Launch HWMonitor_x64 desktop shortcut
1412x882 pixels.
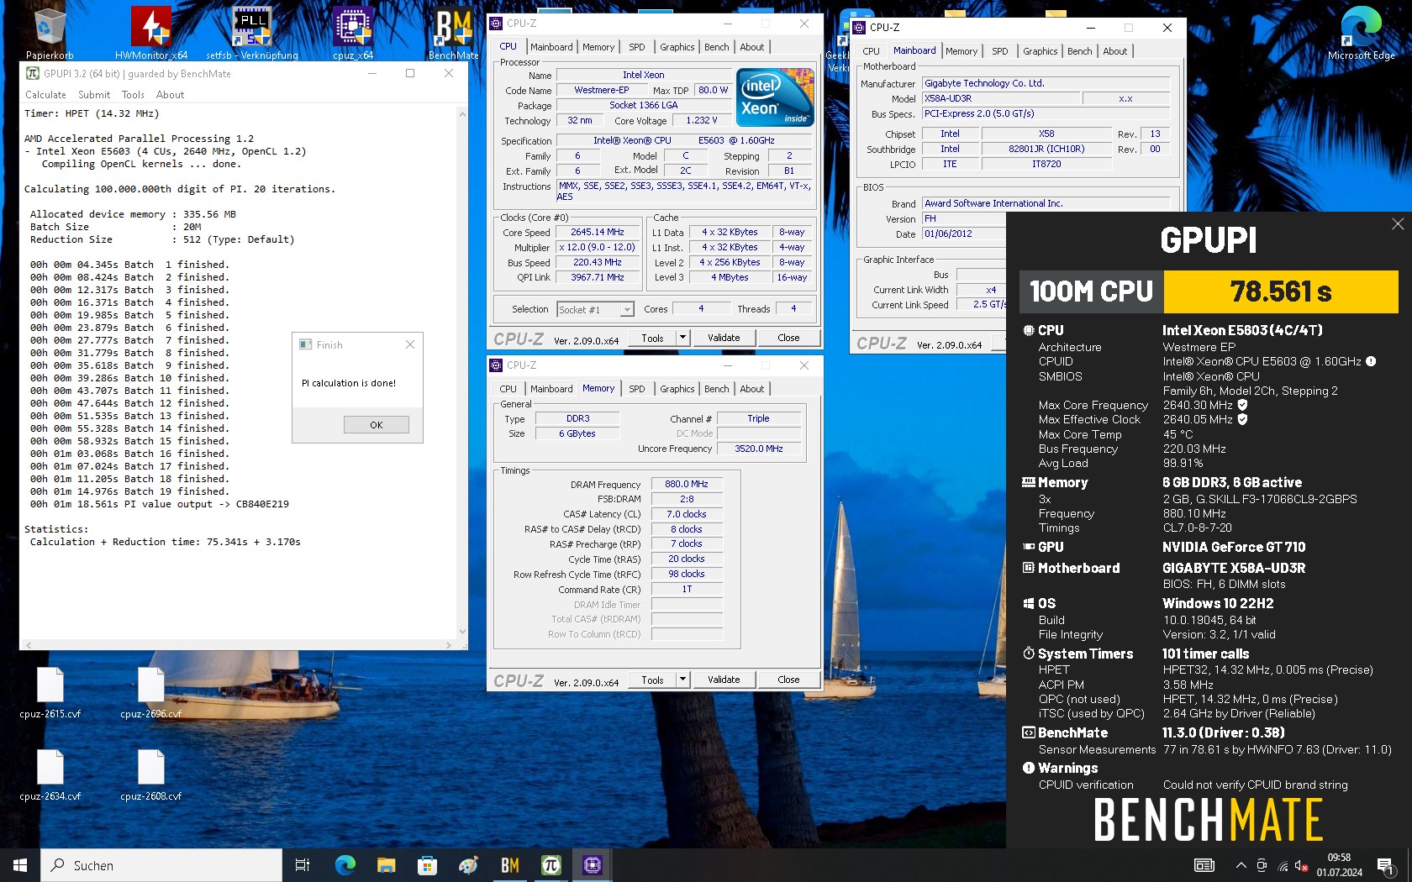tap(151, 32)
